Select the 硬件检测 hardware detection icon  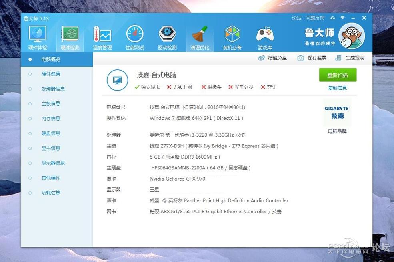(70, 38)
